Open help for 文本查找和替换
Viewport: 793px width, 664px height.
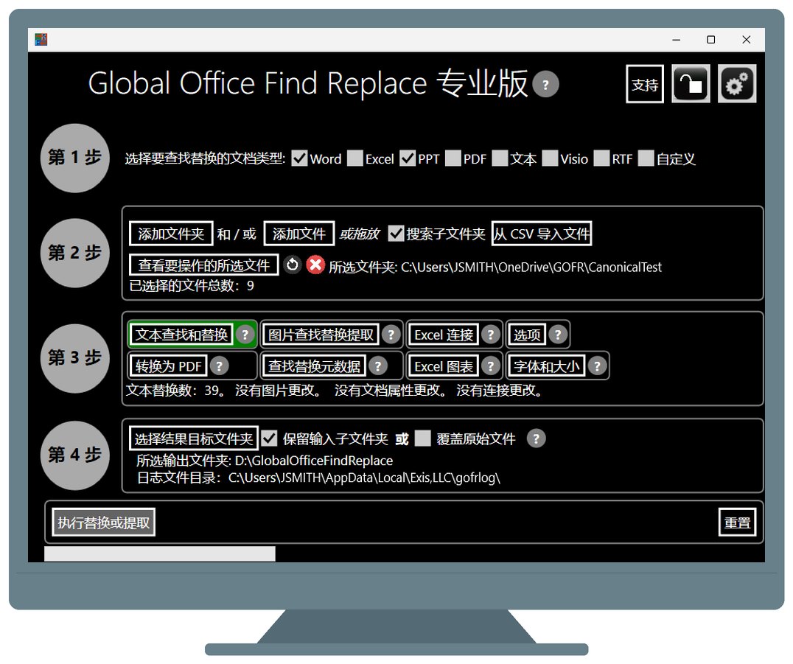point(245,335)
